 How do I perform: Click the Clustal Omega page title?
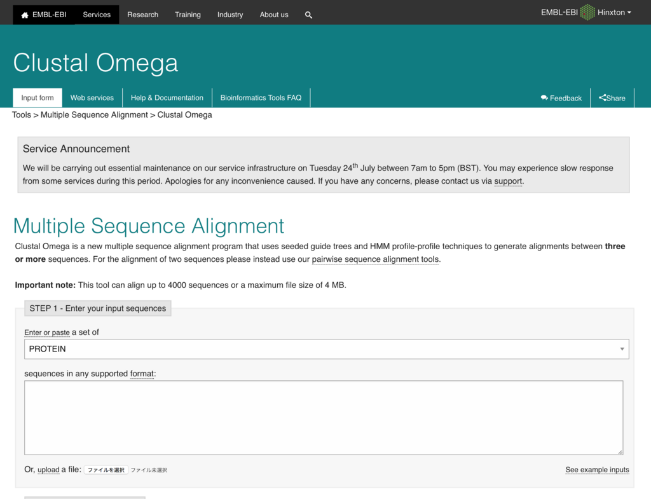pyautogui.click(x=95, y=63)
